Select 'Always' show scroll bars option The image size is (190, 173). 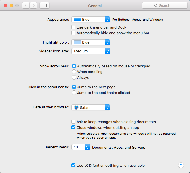click(74, 77)
